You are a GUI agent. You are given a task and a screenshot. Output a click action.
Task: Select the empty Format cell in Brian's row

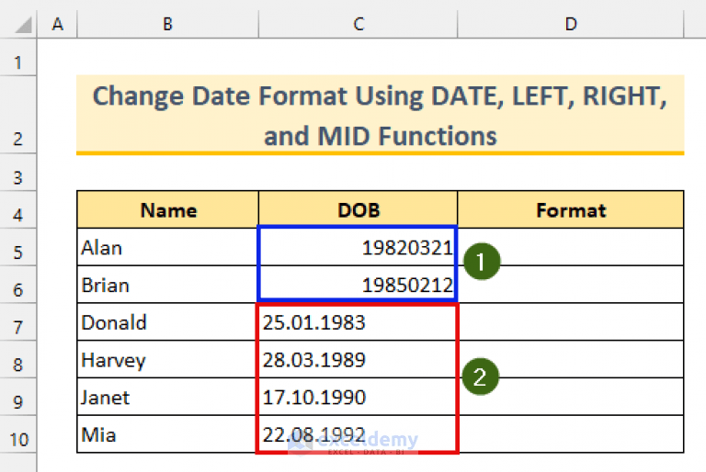(571, 285)
